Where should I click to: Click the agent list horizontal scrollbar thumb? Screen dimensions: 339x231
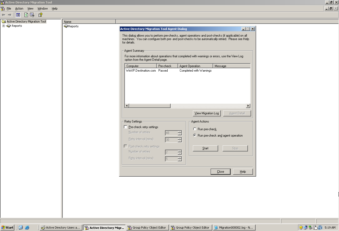[x=150, y=106]
